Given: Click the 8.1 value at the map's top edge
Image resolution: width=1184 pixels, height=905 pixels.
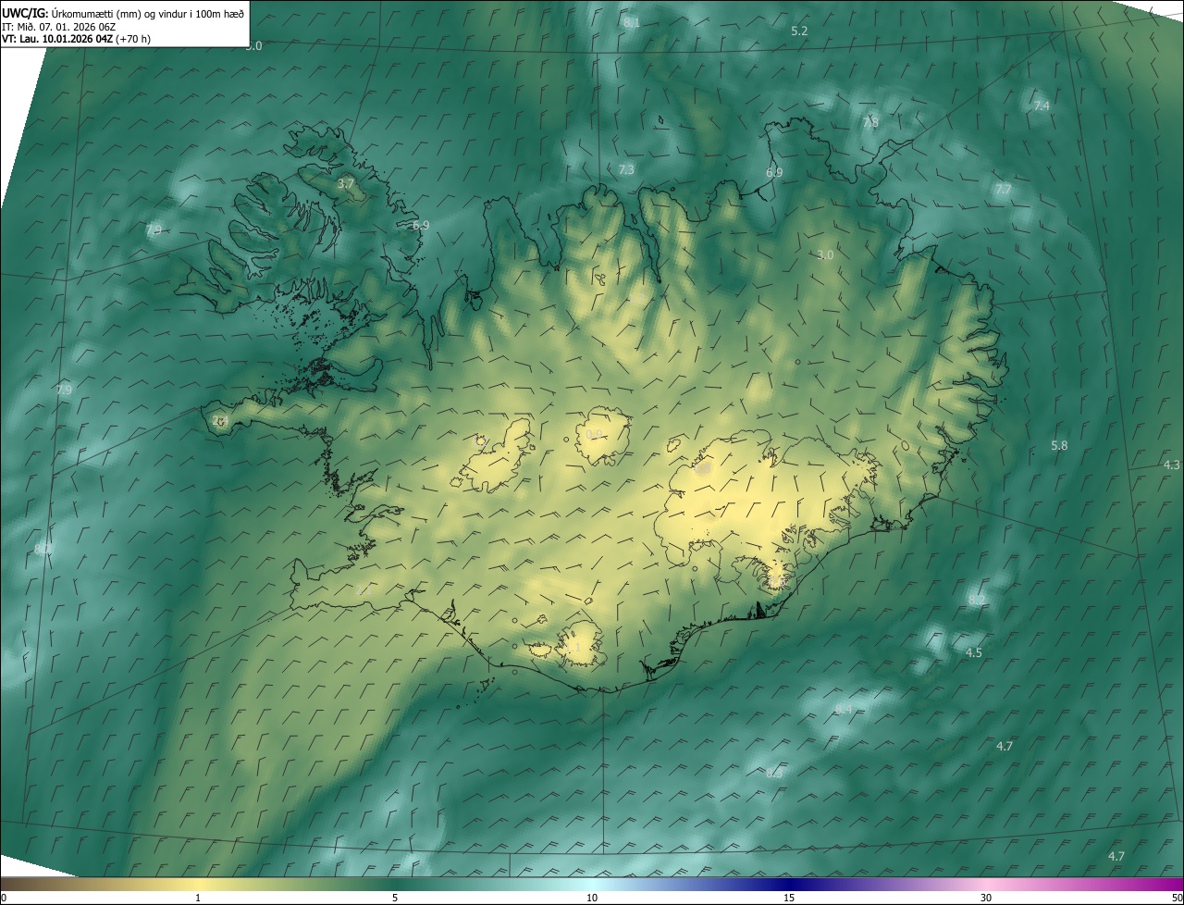Looking at the screenshot, I should [x=632, y=22].
